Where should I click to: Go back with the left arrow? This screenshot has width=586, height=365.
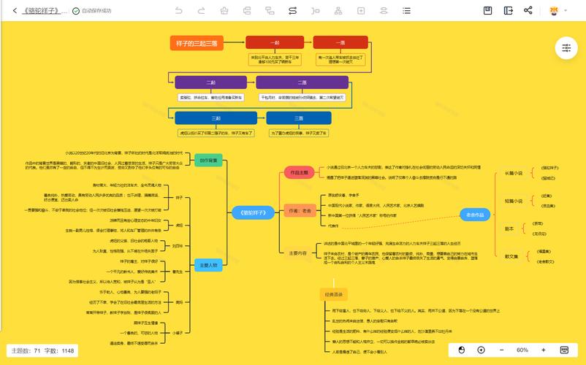(x=15, y=10)
